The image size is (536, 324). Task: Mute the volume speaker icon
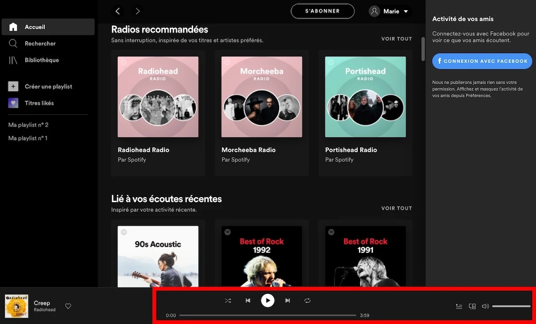[485, 306]
